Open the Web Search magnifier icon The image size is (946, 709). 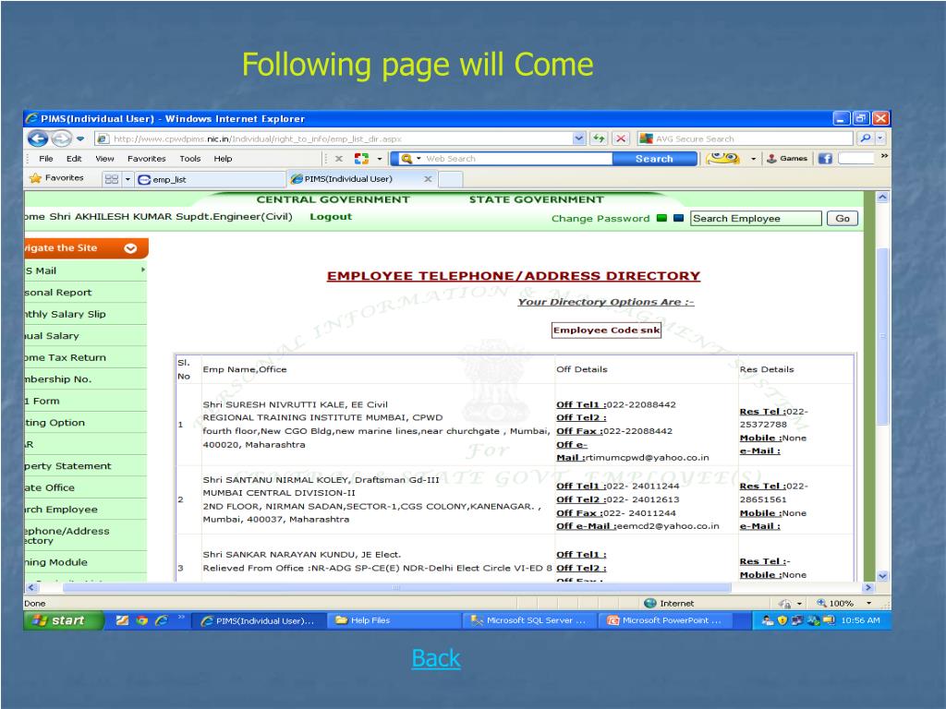[x=407, y=158]
